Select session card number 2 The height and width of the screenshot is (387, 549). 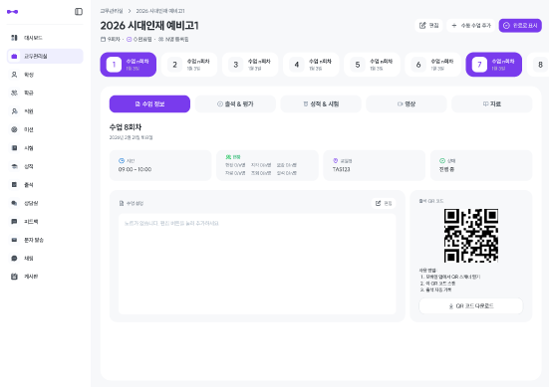189,65
